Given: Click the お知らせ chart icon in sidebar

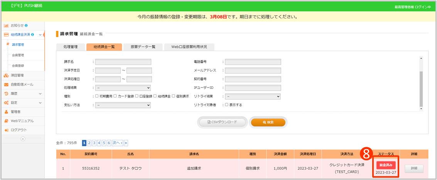Looking at the screenshot, I should 6,25.
